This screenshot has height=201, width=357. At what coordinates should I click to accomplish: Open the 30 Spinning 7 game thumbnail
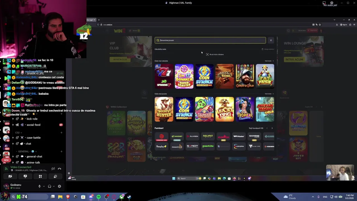pyautogui.click(x=164, y=76)
